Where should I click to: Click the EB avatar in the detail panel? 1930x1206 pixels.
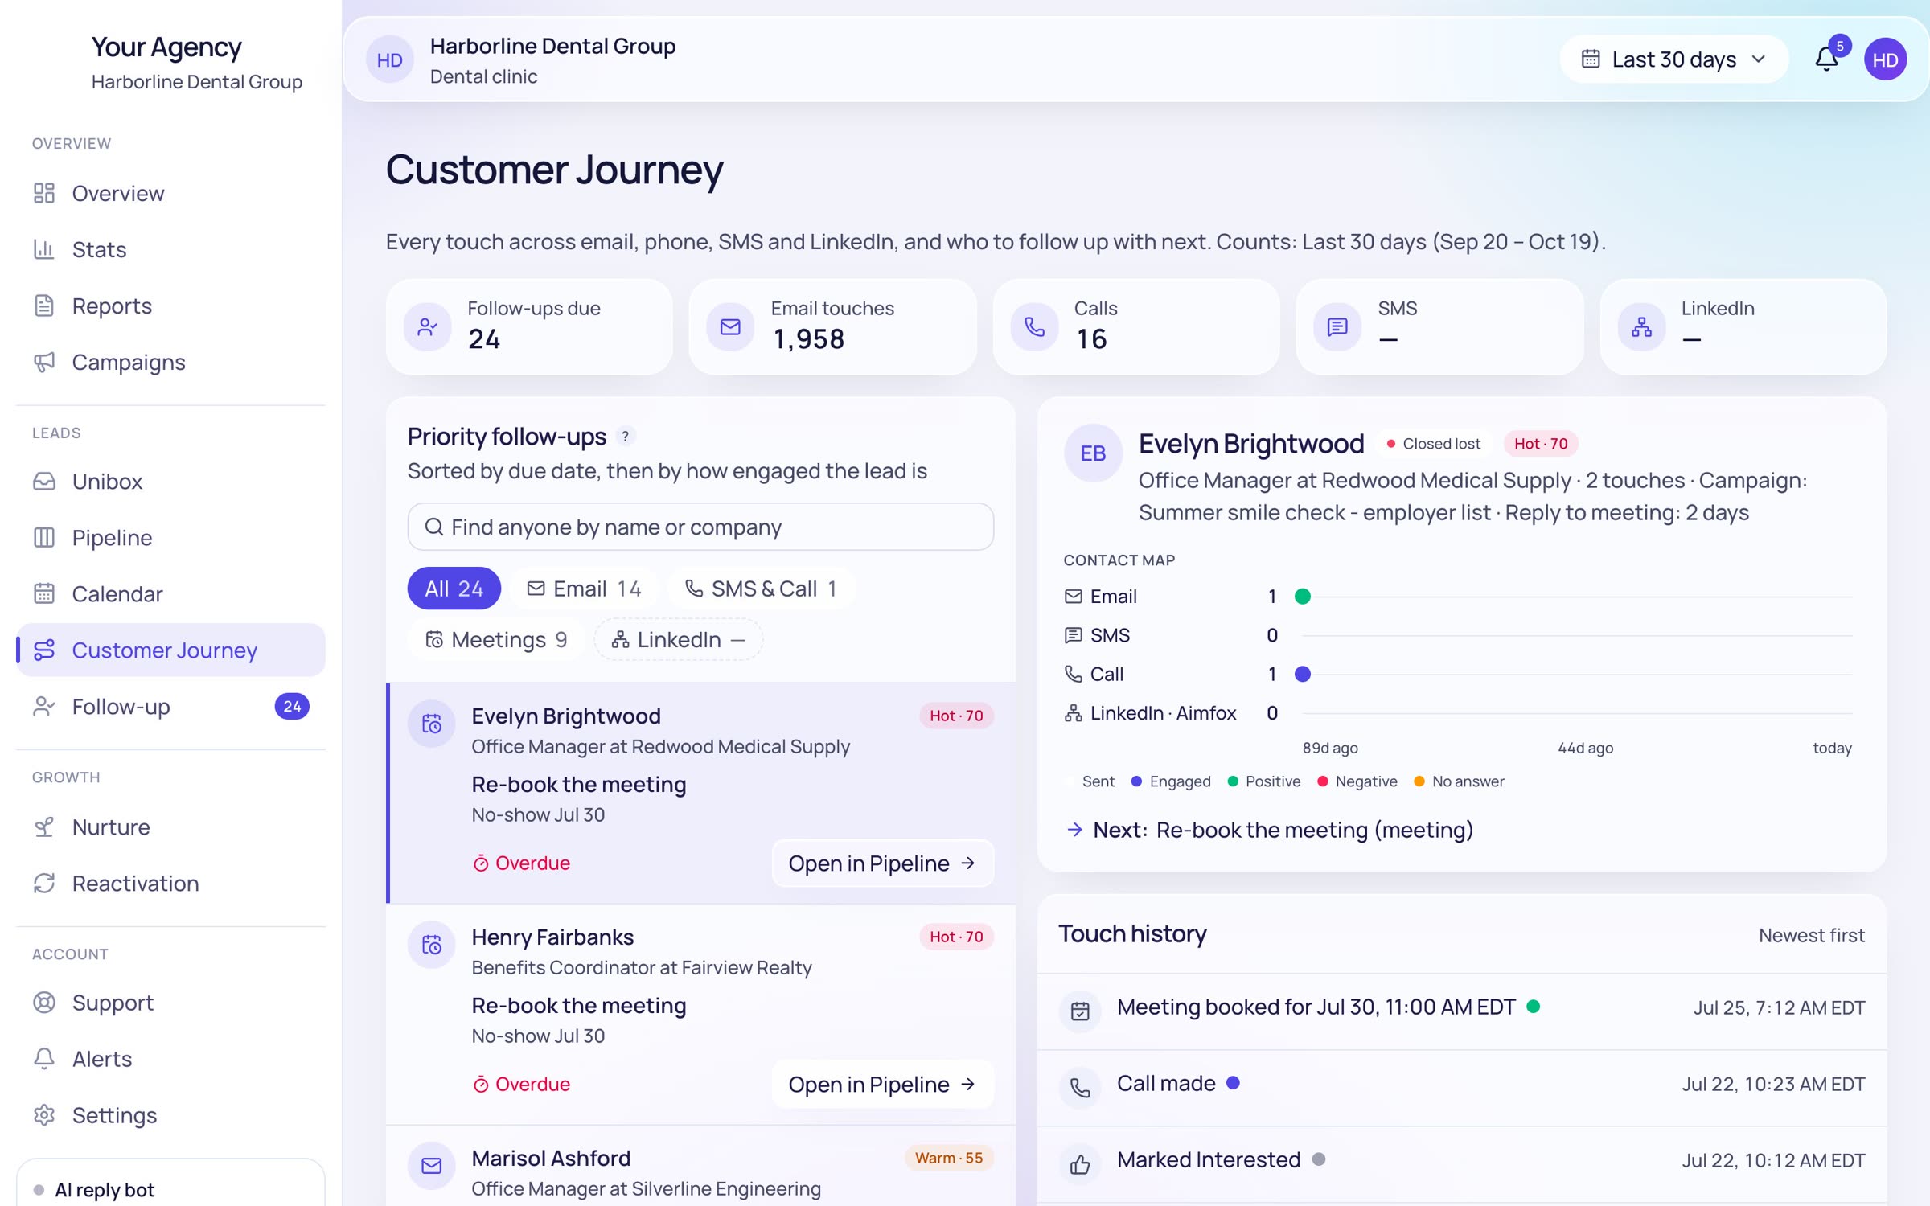click(x=1093, y=453)
